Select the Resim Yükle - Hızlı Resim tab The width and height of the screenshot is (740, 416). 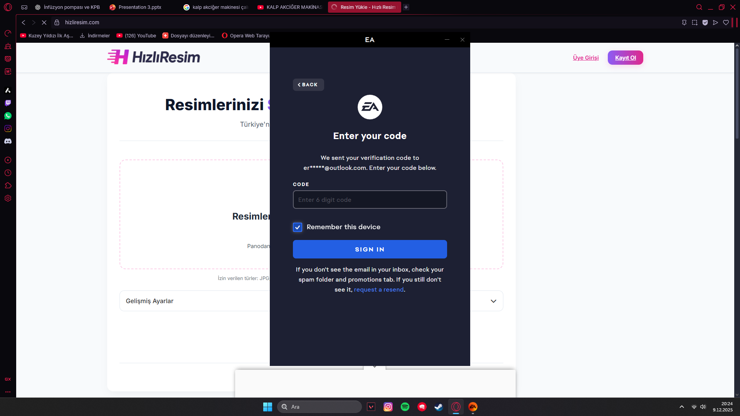pyautogui.click(x=364, y=7)
